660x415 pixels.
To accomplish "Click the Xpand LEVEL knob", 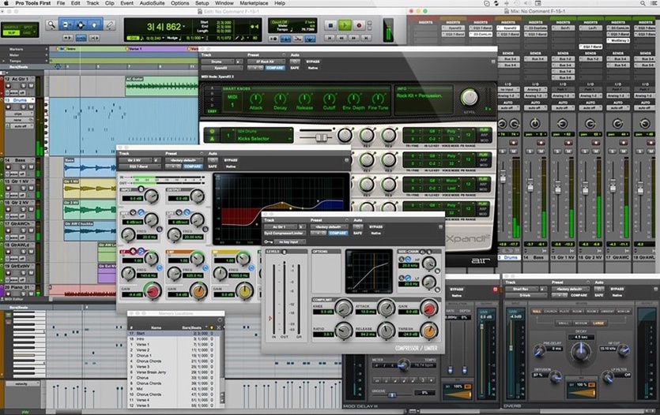I will [x=470, y=96].
